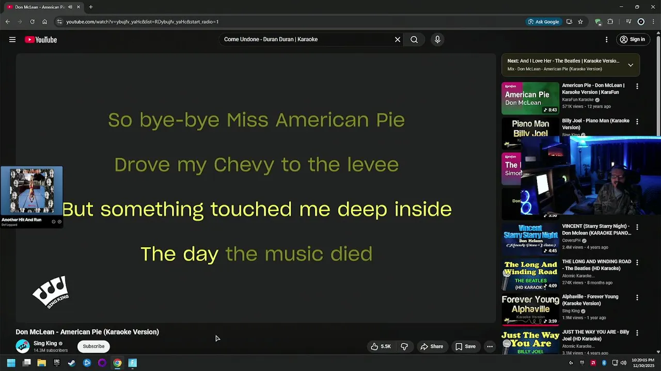Open Task View on taskbar
The image size is (661, 371).
tap(27, 363)
